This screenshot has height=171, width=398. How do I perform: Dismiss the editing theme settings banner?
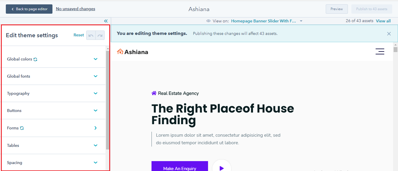coord(389,33)
